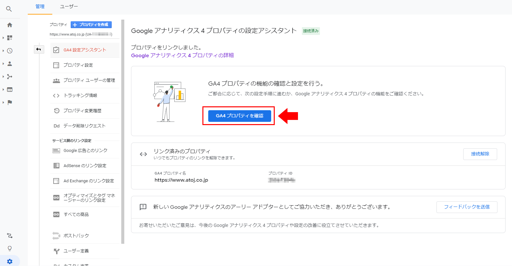Screen dimensions: 512x266
Task: Open プロパティ変更履歴 menu item
Action: (x=85, y=111)
